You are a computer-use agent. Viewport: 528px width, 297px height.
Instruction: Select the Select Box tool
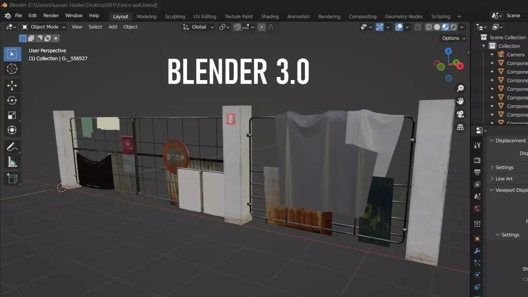click(x=12, y=54)
